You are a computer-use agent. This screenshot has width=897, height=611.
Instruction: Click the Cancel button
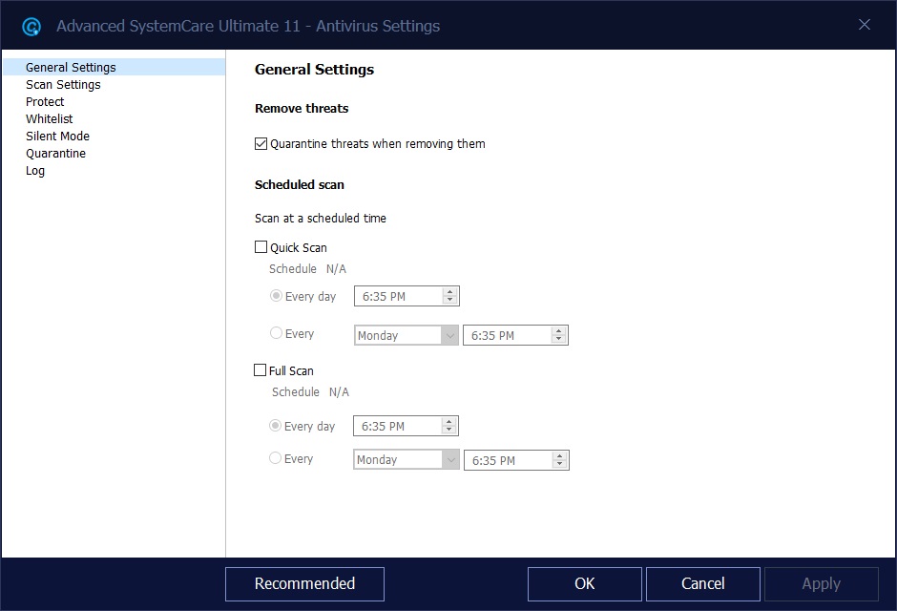[x=703, y=584]
